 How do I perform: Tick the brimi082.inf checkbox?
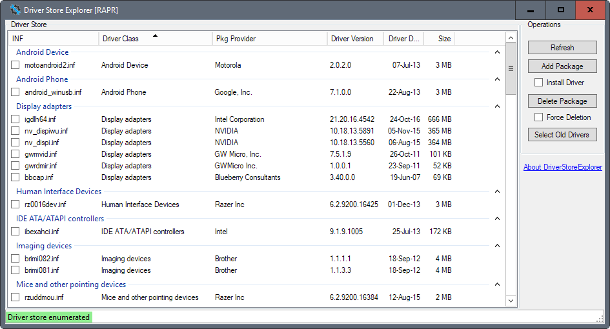coord(15,259)
